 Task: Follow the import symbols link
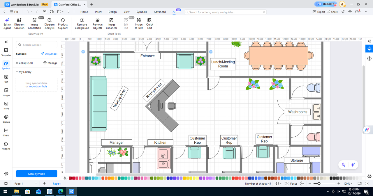[x=38, y=86]
